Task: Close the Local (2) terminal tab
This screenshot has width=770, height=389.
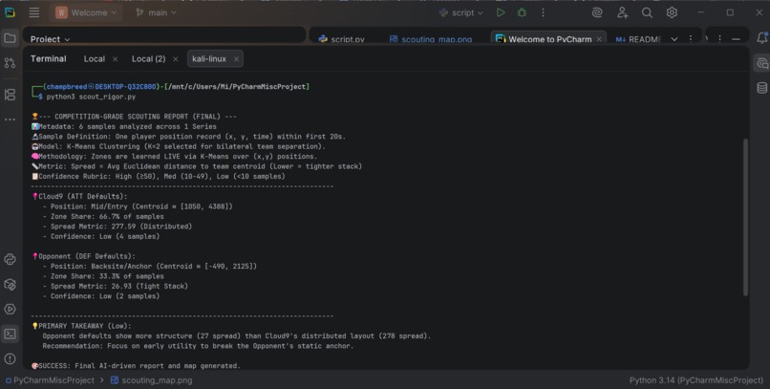Action: pos(176,59)
